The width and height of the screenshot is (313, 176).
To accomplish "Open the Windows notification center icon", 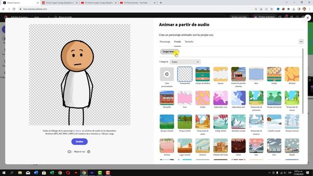I will (308, 173).
